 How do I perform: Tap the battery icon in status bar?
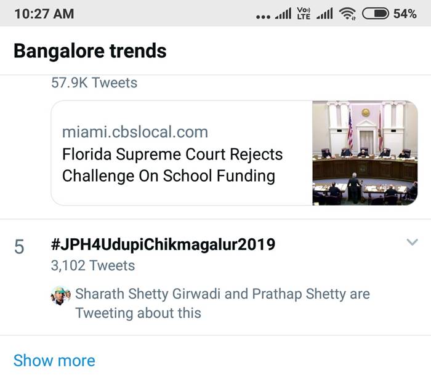[375, 14]
